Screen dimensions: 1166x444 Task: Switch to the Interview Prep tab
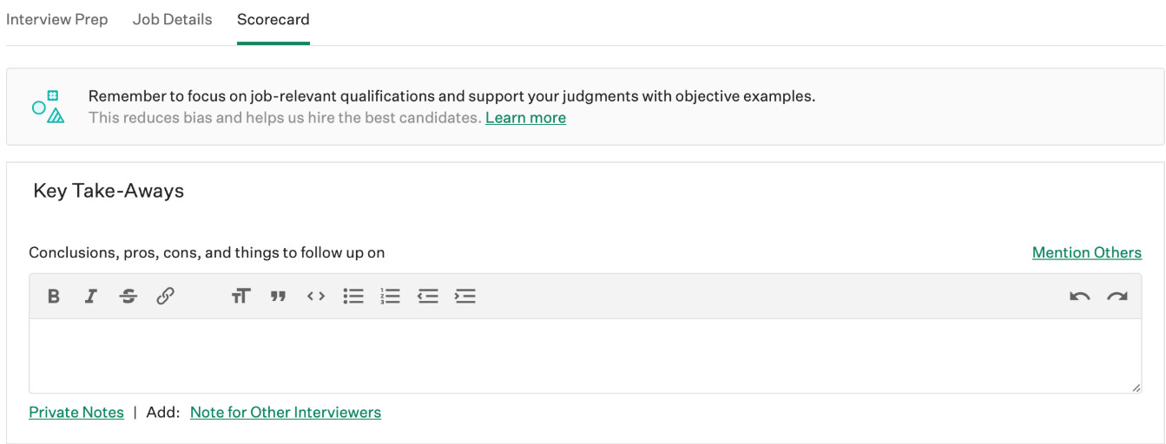pos(57,19)
